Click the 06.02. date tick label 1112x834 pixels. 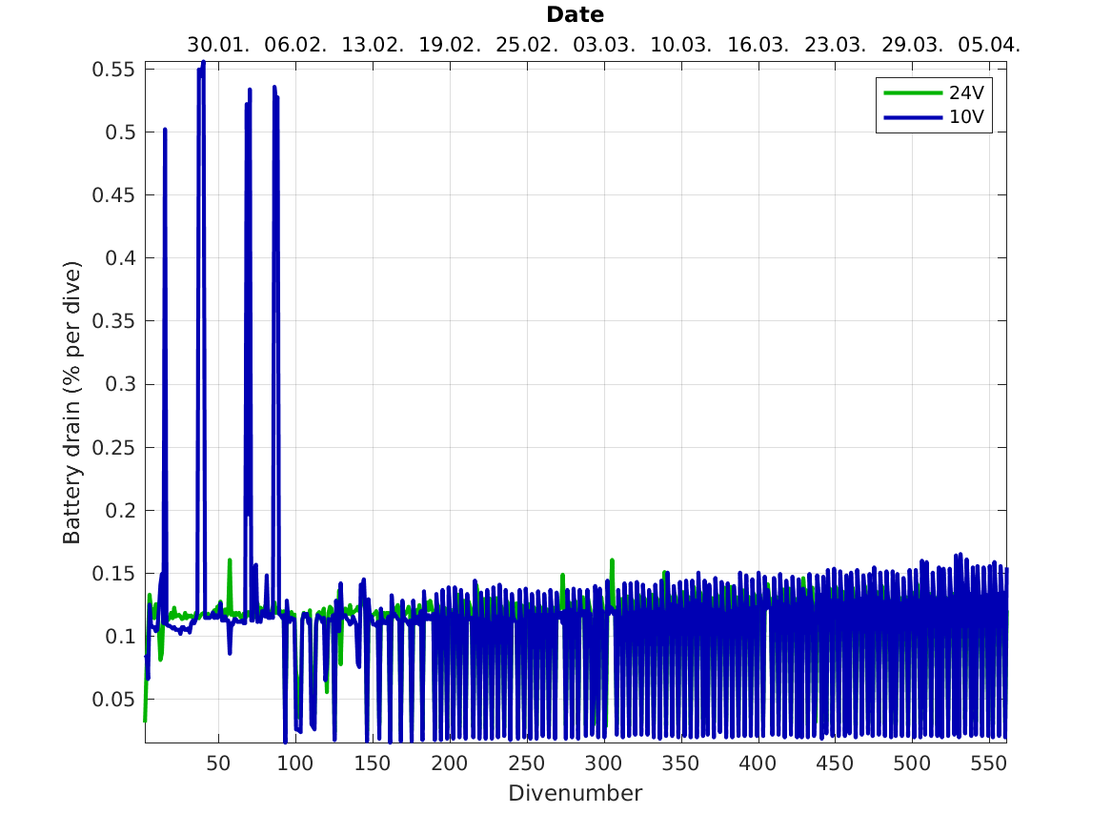[295, 46]
